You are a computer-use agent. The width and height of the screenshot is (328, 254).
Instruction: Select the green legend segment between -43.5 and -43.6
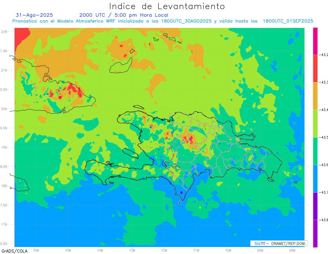[x=315, y=151]
